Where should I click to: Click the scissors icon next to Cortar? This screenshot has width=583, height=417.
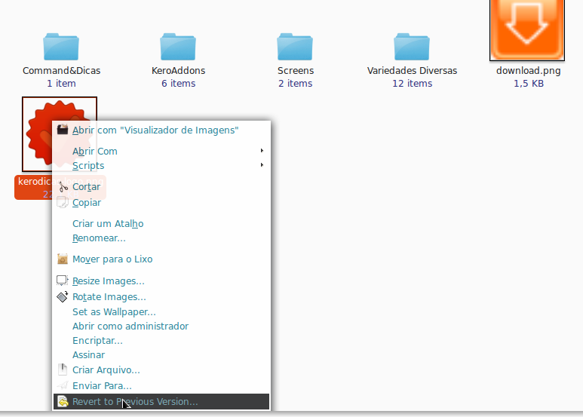63,186
